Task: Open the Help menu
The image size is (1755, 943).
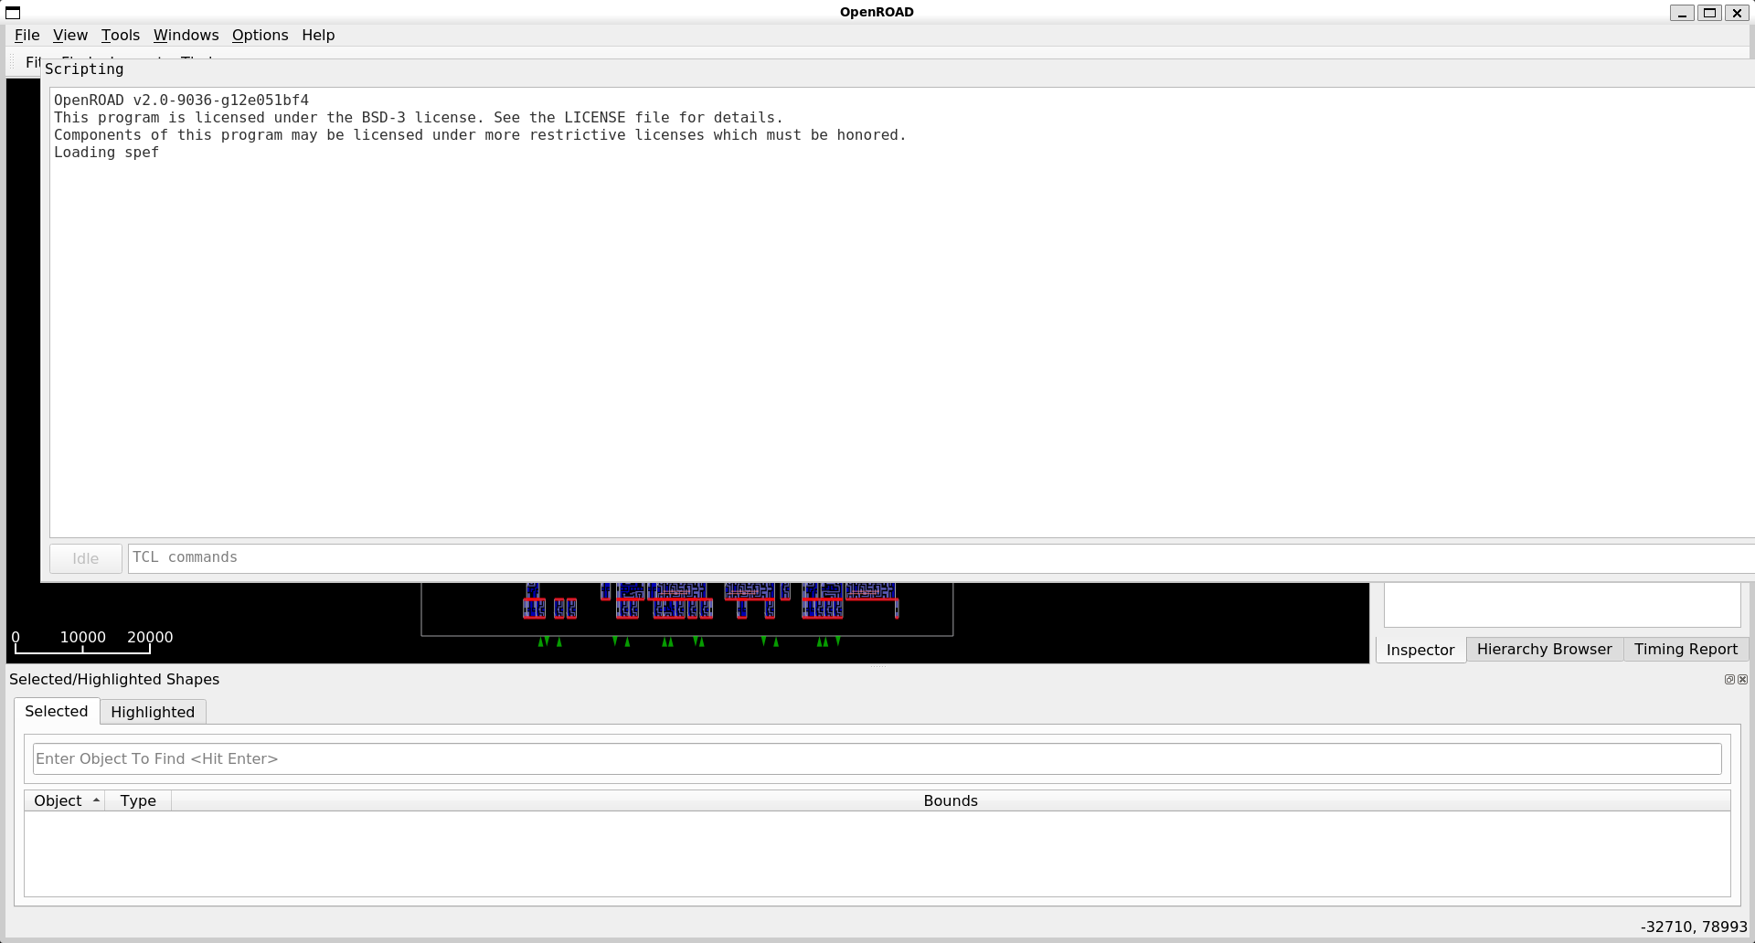Action: [318, 35]
